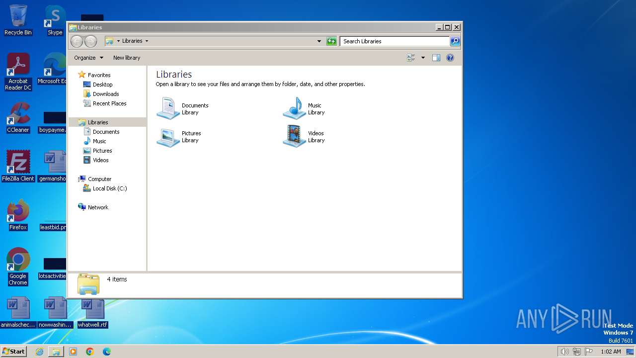Click the Libraries folder icon in details pane

[88, 284]
